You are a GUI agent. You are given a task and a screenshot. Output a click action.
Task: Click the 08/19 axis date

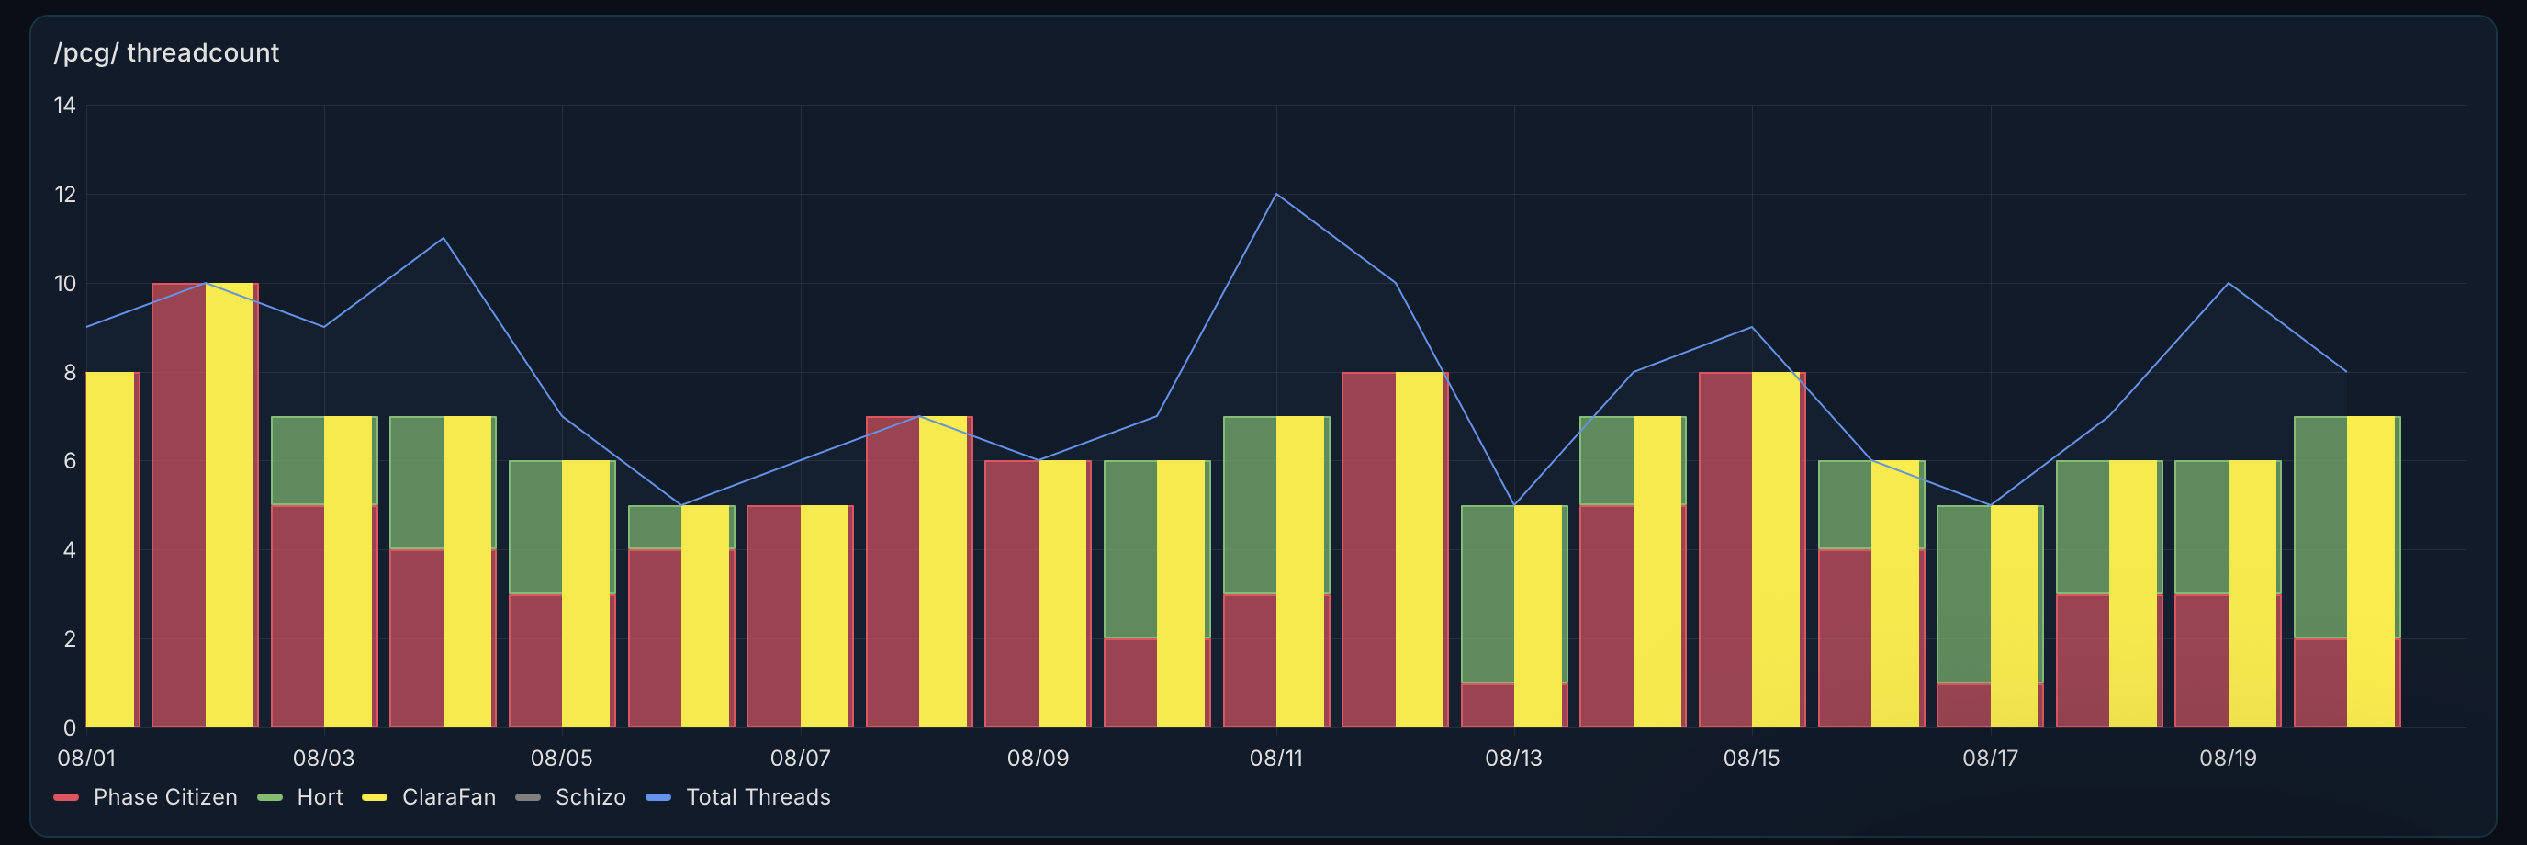(x=2228, y=758)
